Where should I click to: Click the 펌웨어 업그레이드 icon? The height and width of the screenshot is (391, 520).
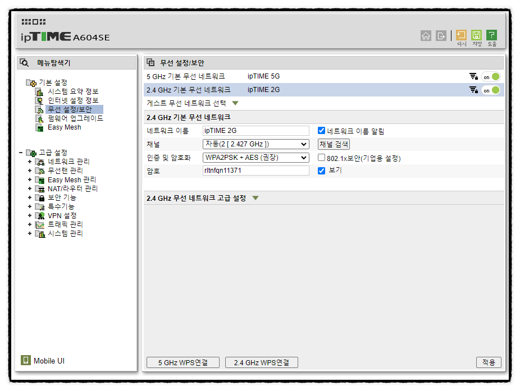(39, 118)
